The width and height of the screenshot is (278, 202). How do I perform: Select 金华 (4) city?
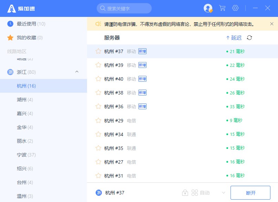click(43, 127)
